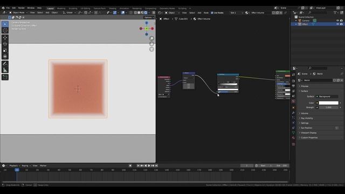Expand the Volume panel in World properties

pyautogui.click(x=305, y=113)
